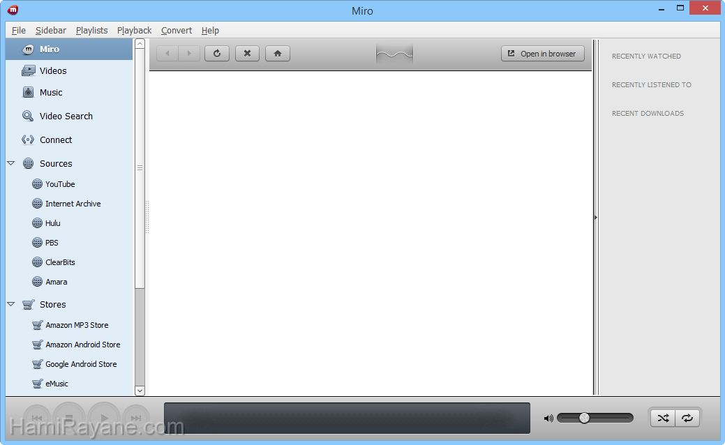Stop playback with the stop button
Viewport: 725px width, 445px height.
point(69,418)
